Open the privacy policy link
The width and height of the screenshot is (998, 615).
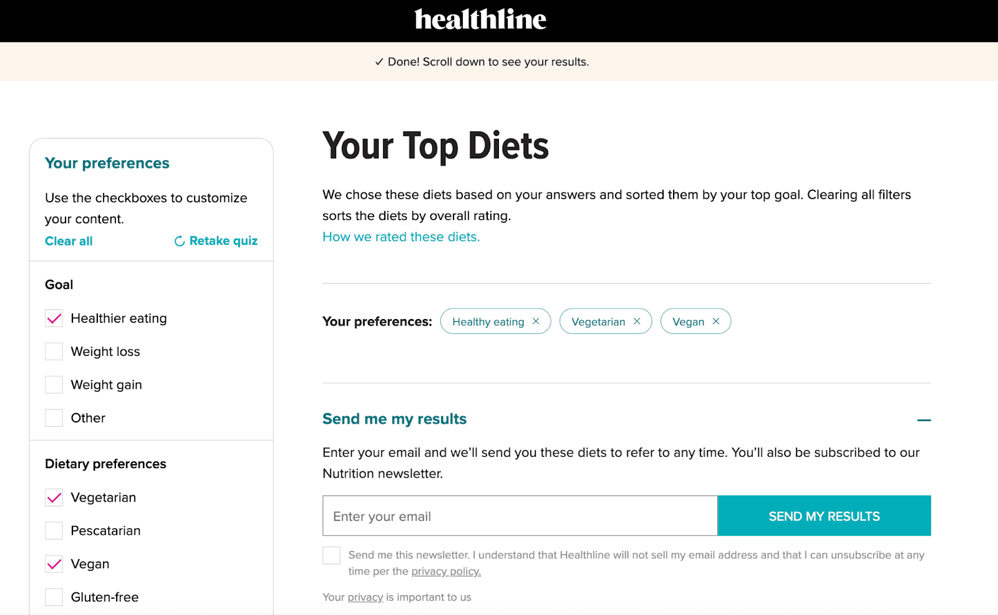[446, 571]
